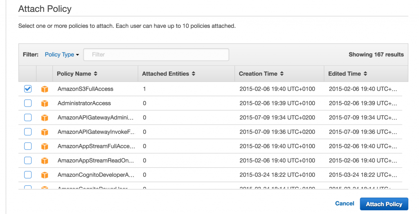Select the AmazonAPIGatewayInvokeFullAccess policy name
The height and width of the screenshot is (214, 419).
point(96,132)
